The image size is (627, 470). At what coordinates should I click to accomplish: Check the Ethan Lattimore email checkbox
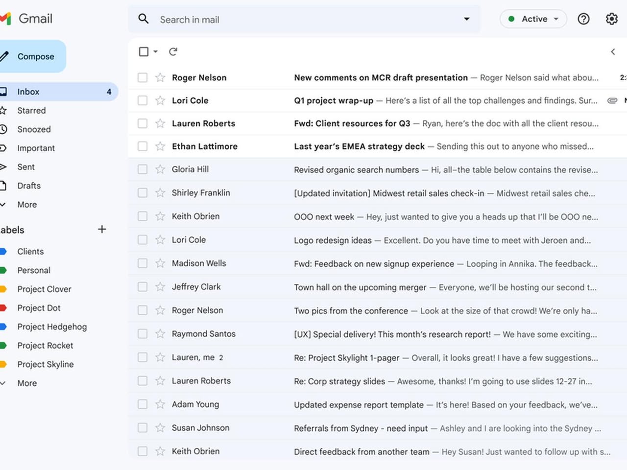pyautogui.click(x=143, y=146)
